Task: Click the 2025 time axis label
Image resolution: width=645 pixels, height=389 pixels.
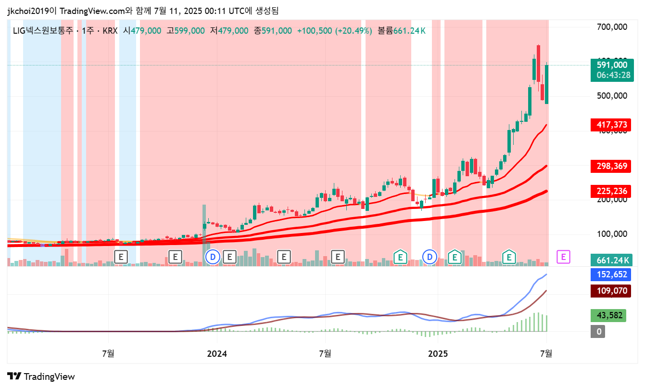Action: tap(438, 354)
